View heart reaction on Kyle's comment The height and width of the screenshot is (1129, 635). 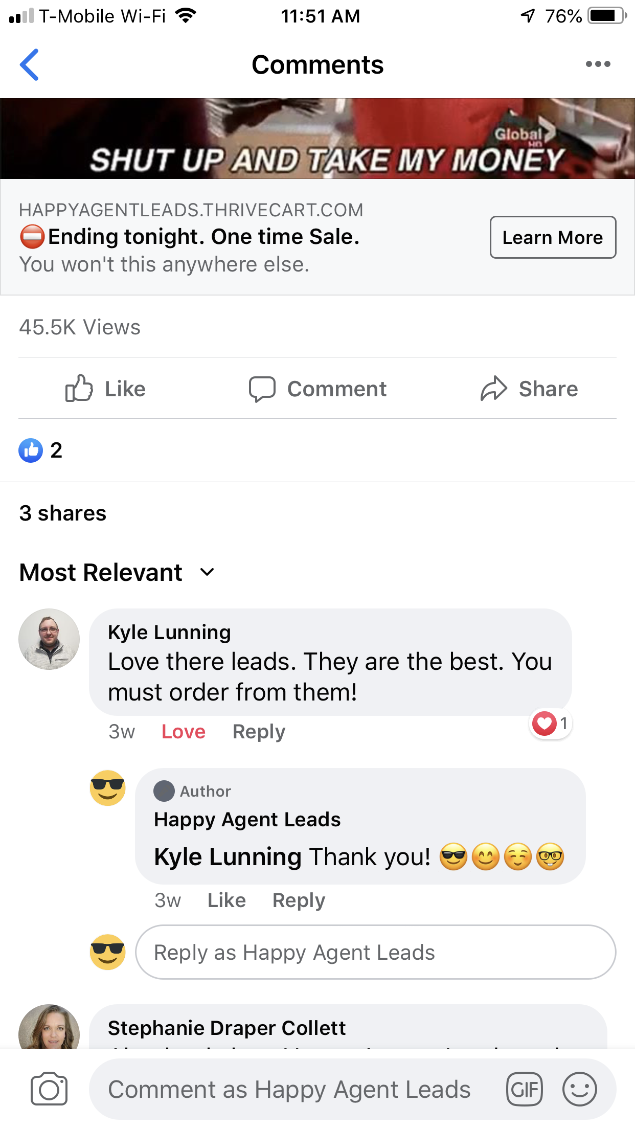coord(550,724)
